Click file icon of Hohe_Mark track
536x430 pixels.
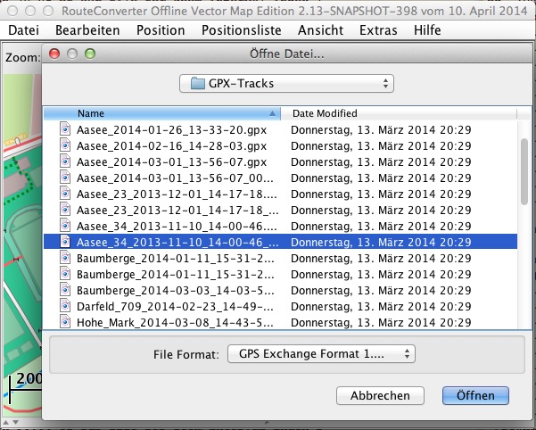click(x=64, y=322)
